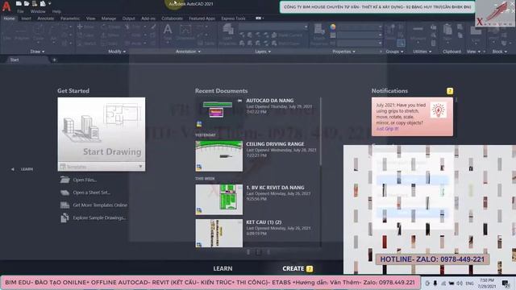This screenshot has width=516, height=290.
Task: Switch to the Manage ribbon tab
Action: pyautogui.click(x=109, y=19)
